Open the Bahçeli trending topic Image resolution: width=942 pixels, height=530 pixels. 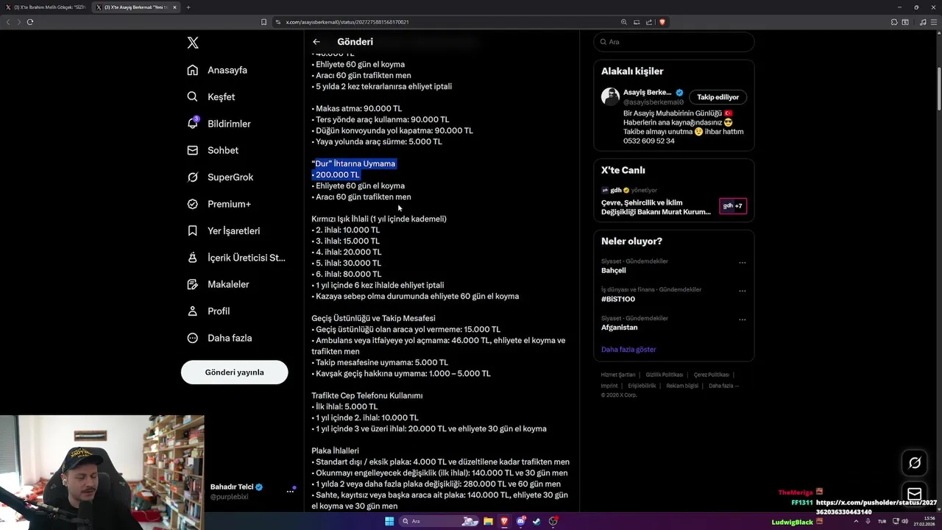(614, 270)
